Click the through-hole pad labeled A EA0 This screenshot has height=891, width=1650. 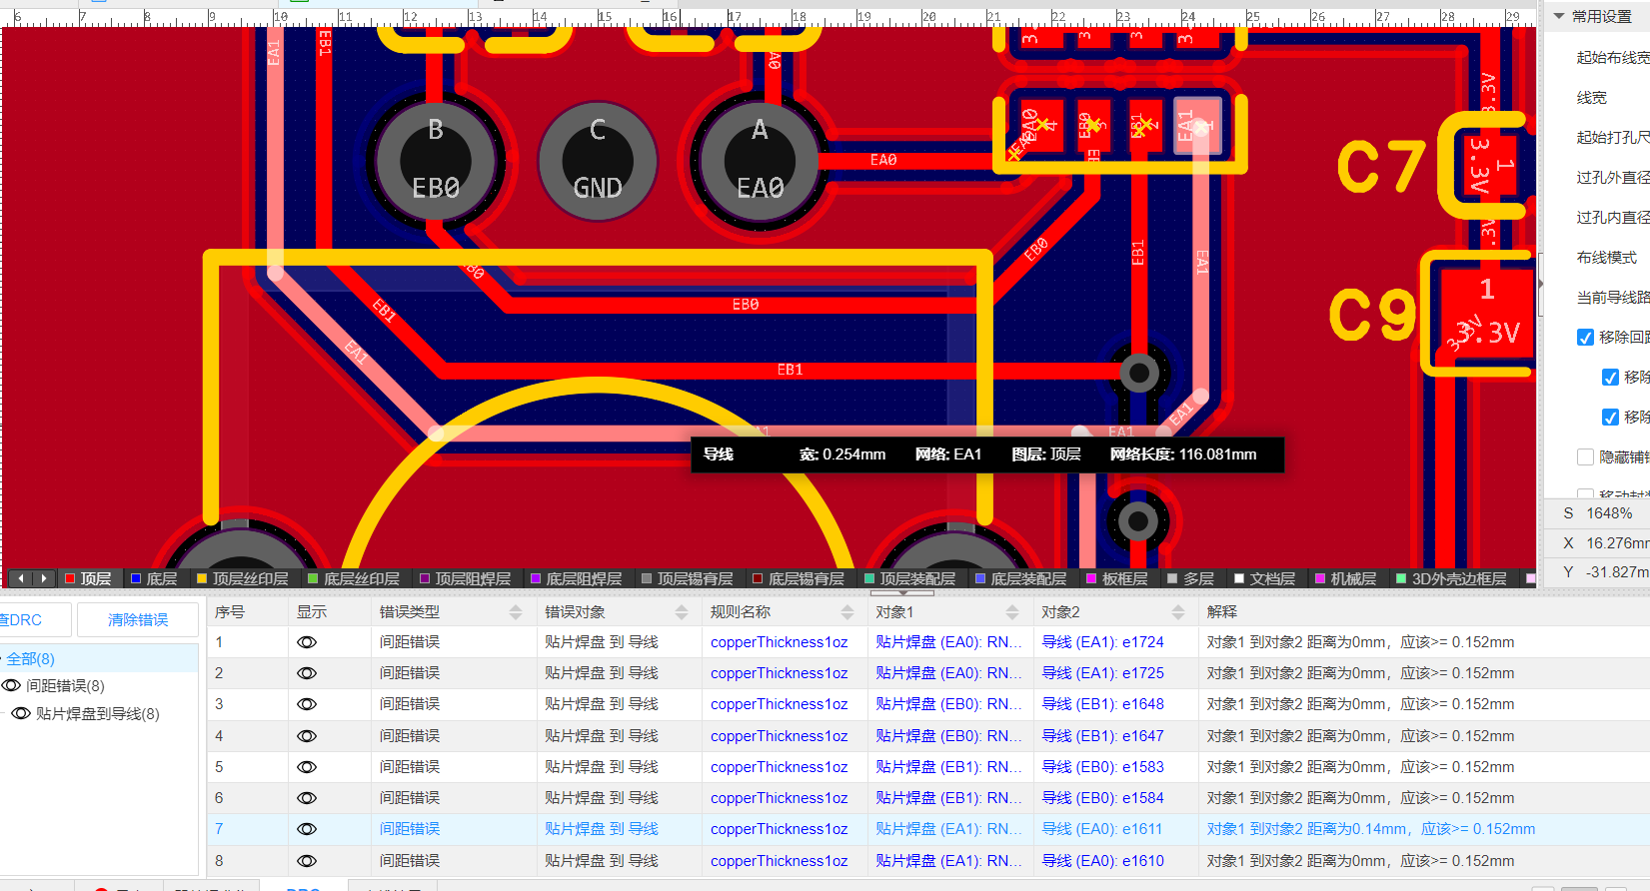[x=760, y=161]
